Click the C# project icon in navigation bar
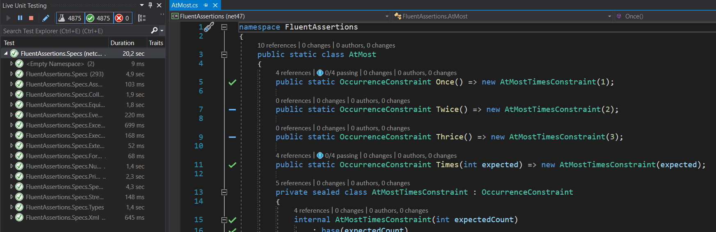 click(x=175, y=16)
